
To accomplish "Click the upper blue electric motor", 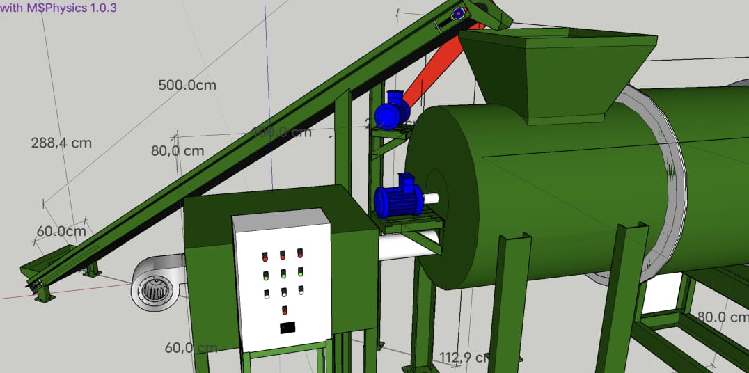I will tap(391, 111).
